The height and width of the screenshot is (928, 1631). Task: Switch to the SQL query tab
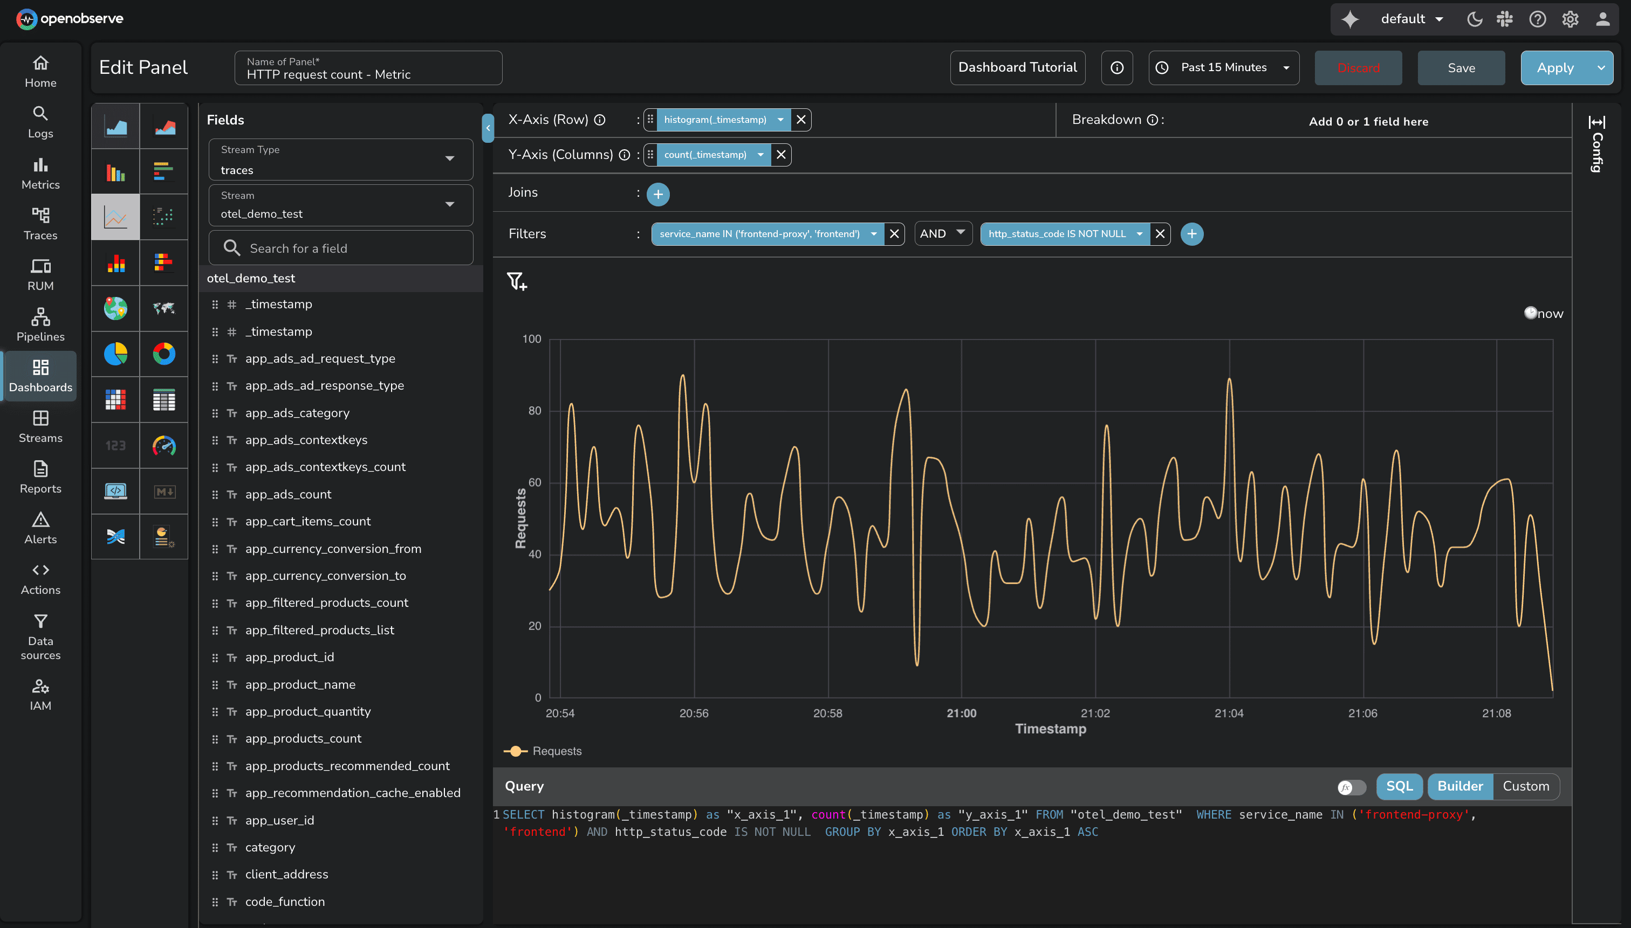1399,786
